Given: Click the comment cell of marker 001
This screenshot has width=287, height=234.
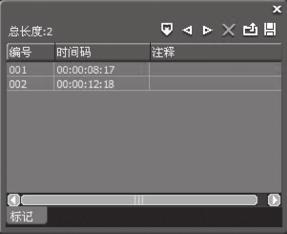Looking at the screenshot, I should pyautogui.click(x=215, y=69).
